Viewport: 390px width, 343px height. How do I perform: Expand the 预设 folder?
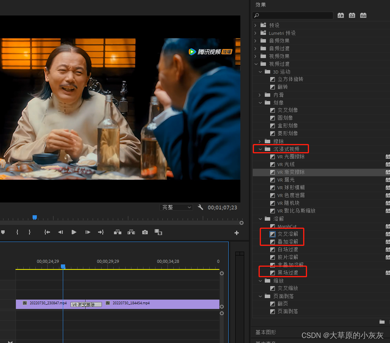tap(255, 25)
